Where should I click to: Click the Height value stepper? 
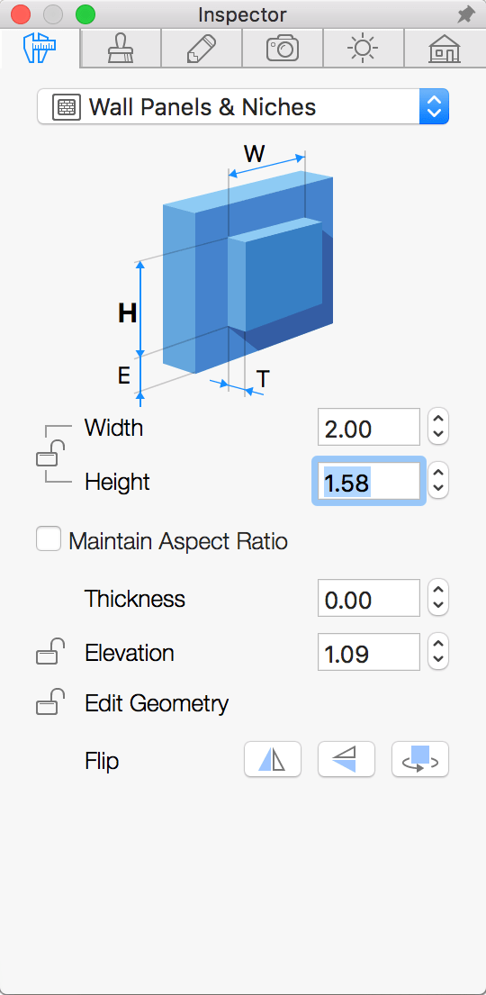point(438,481)
